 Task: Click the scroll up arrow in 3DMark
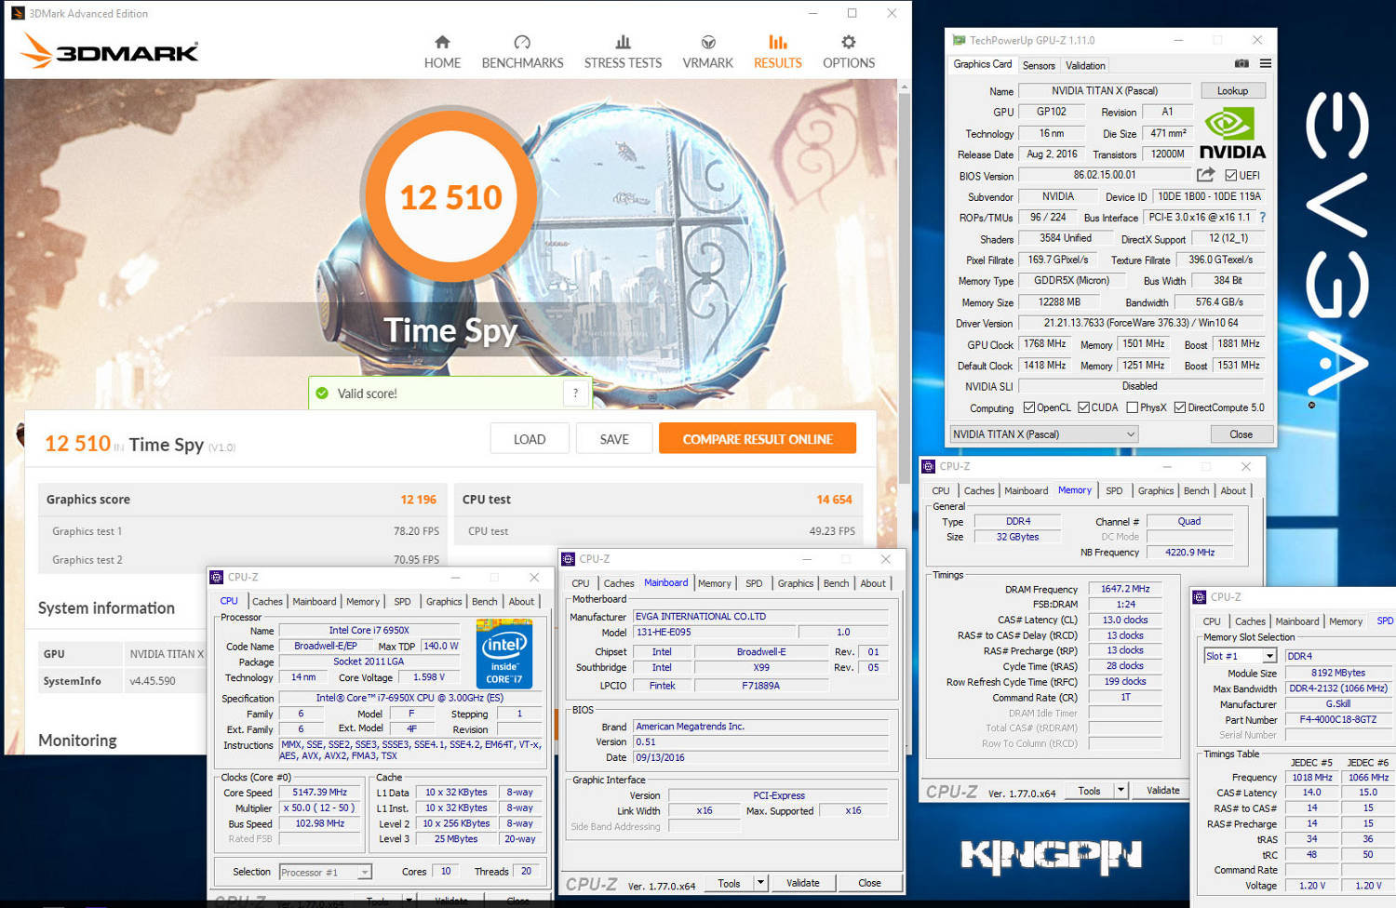click(x=904, y=86)
